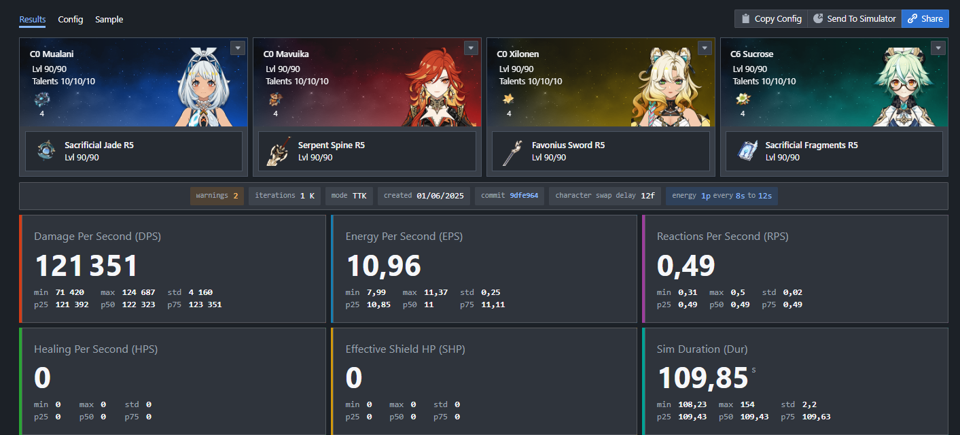Click the link icon in Share
The height and width of the screenshot is (435, 960).
click(912, 19)
